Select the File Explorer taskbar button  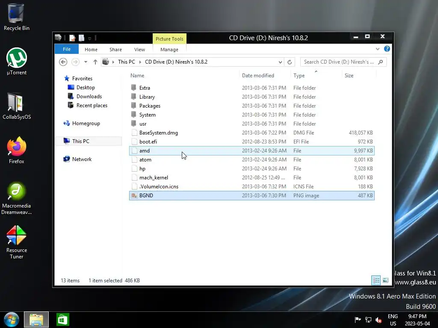point(36,319)
